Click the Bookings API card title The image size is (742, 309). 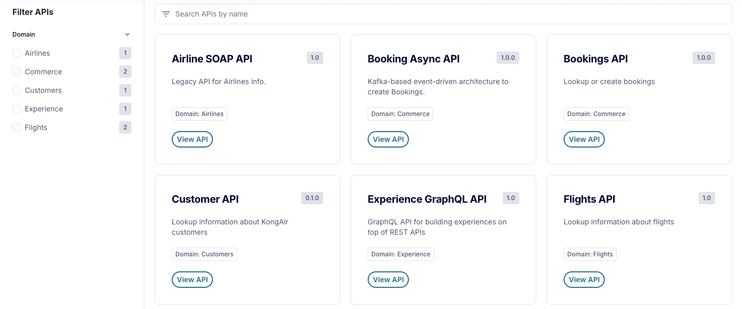[595, 59]
